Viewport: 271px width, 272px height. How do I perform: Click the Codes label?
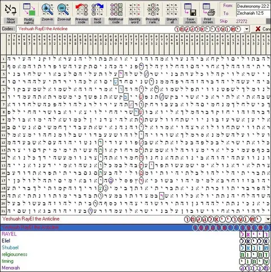tap(8, 29)
